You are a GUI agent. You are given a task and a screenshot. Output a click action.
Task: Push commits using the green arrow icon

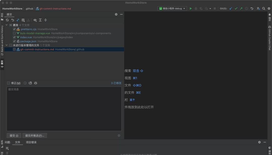pyautogui.click(x=241, y=8)
